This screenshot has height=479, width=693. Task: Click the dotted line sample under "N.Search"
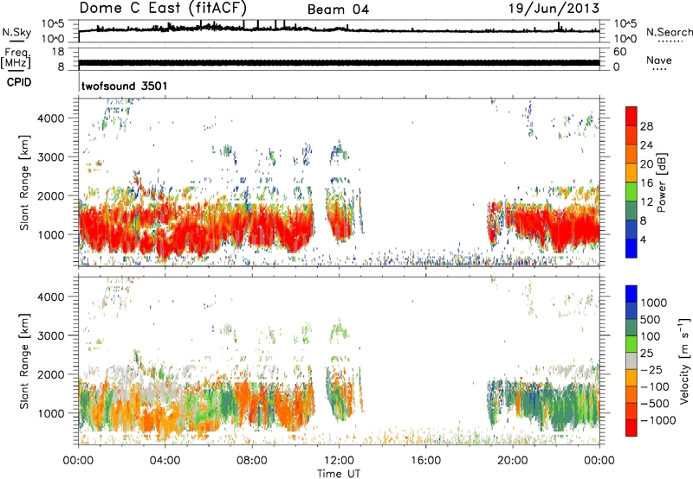(x=670, y=41)
